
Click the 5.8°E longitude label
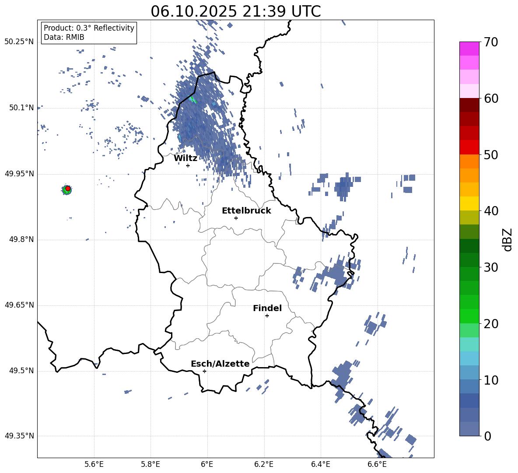(150, 464)
